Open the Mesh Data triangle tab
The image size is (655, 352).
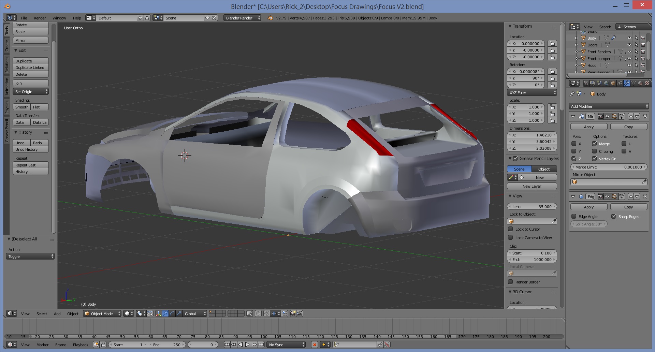[634, 83]
